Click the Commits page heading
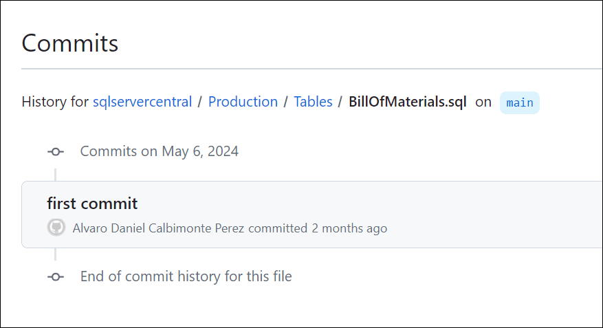This screenshot has height=328, width=603. click(70, 43)
